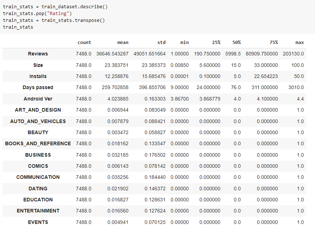Click the 'min' column header

(x=184, y=43)
